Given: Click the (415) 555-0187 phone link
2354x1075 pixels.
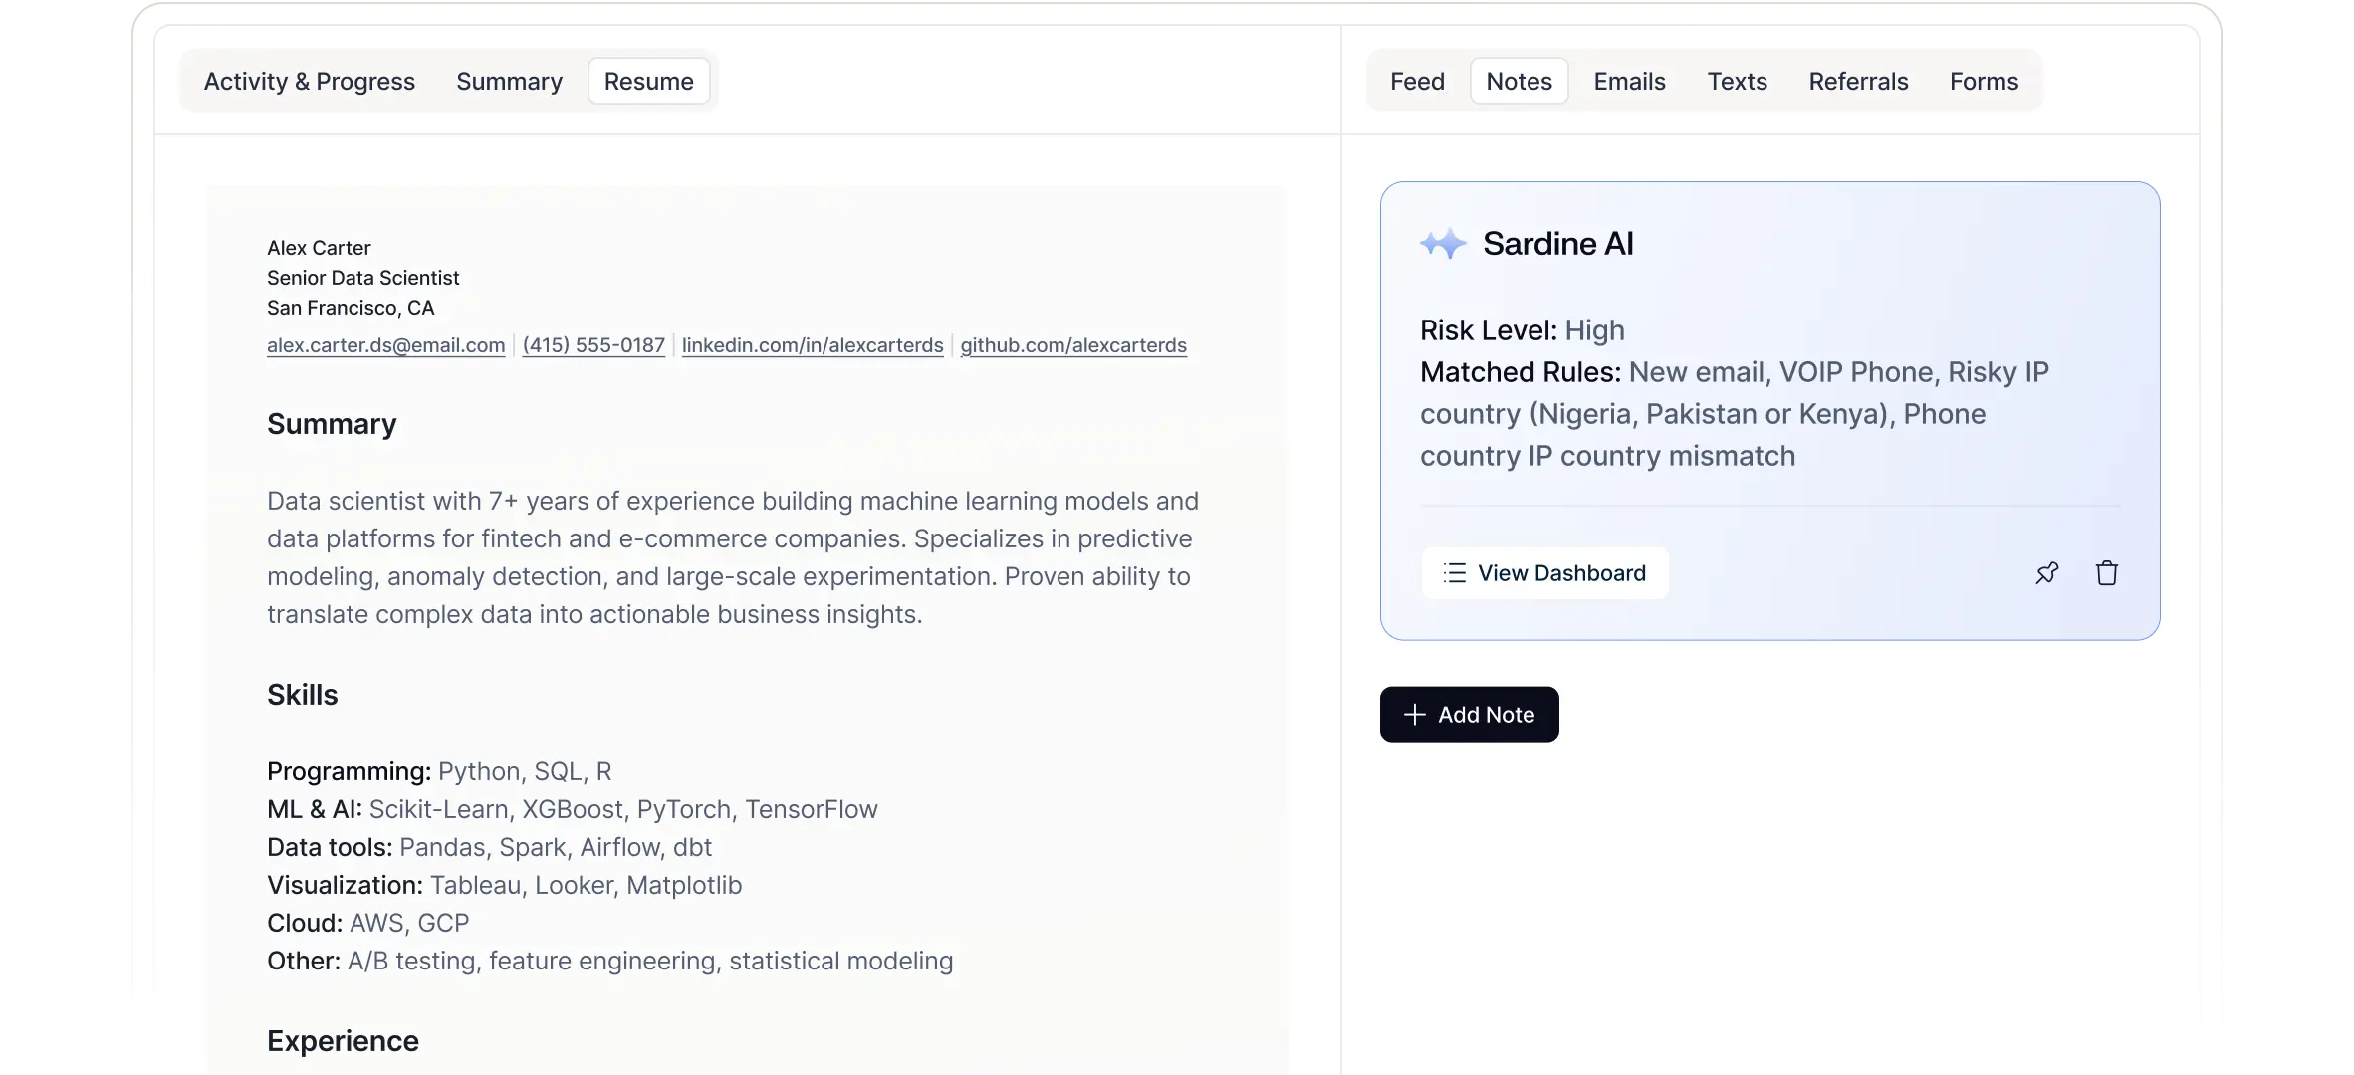Looking at the screenshot, I should pos(593,345).
